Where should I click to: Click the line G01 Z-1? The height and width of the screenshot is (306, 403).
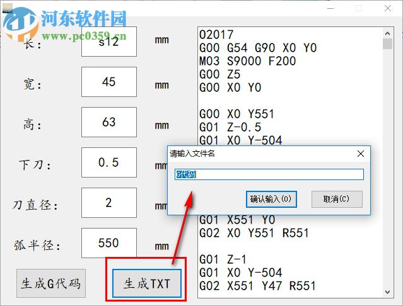tap(223, 259)
